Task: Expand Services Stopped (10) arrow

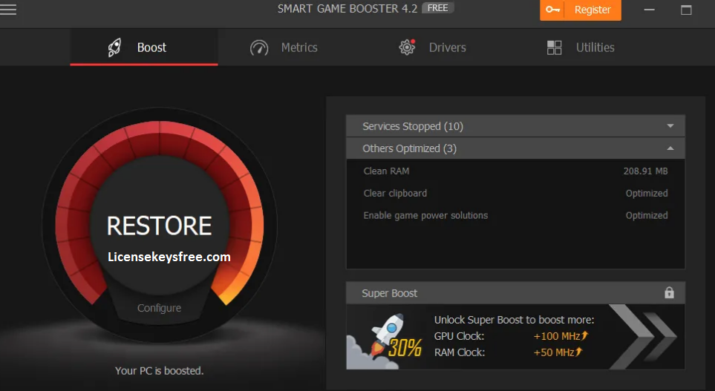Action: coord(670,126)
